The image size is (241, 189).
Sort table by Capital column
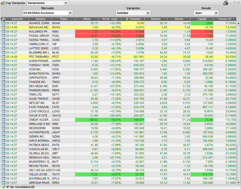click(202, 19)
